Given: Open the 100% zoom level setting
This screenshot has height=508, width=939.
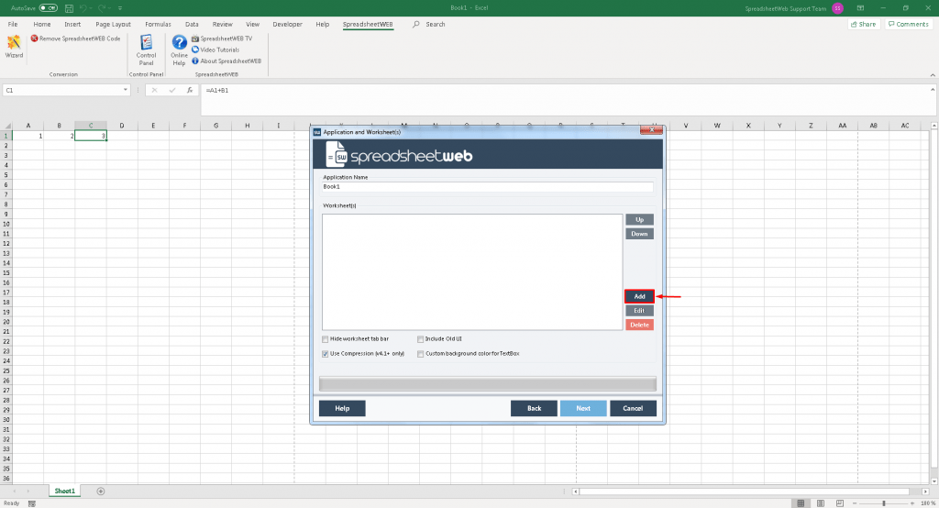Looking at the screenshot, I should click(x=928, y=503).
